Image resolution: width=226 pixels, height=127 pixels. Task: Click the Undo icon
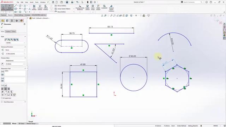(77, 2)
